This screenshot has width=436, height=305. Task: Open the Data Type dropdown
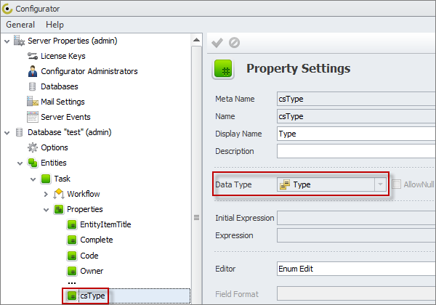380,184
